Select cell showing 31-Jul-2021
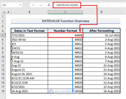 [102, 35]
